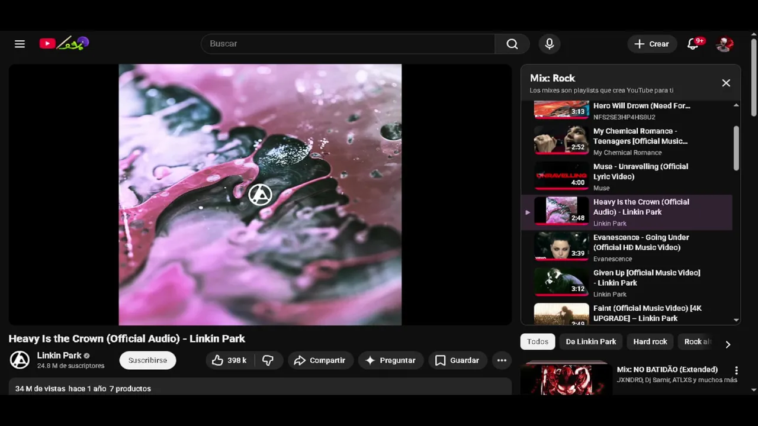The image size is (758, 426).
Task: Like the video with thumbs up
Action: pyautogui.click(x=229, y=360)
